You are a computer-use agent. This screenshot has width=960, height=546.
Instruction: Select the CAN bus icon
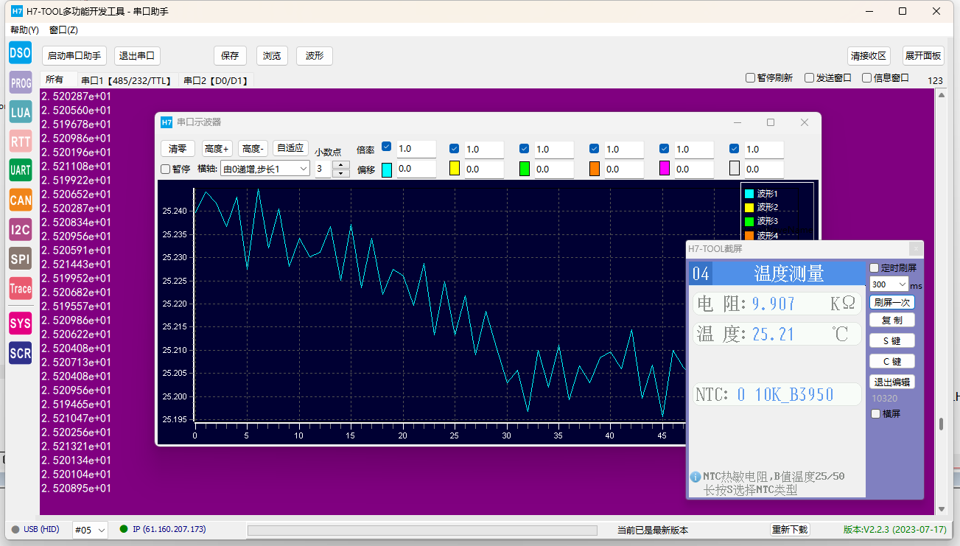click(x=20, y=200)
